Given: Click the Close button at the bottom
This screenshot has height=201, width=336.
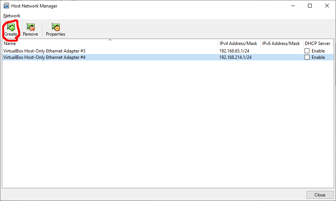Looking at the screenshot, I should 320,195.
